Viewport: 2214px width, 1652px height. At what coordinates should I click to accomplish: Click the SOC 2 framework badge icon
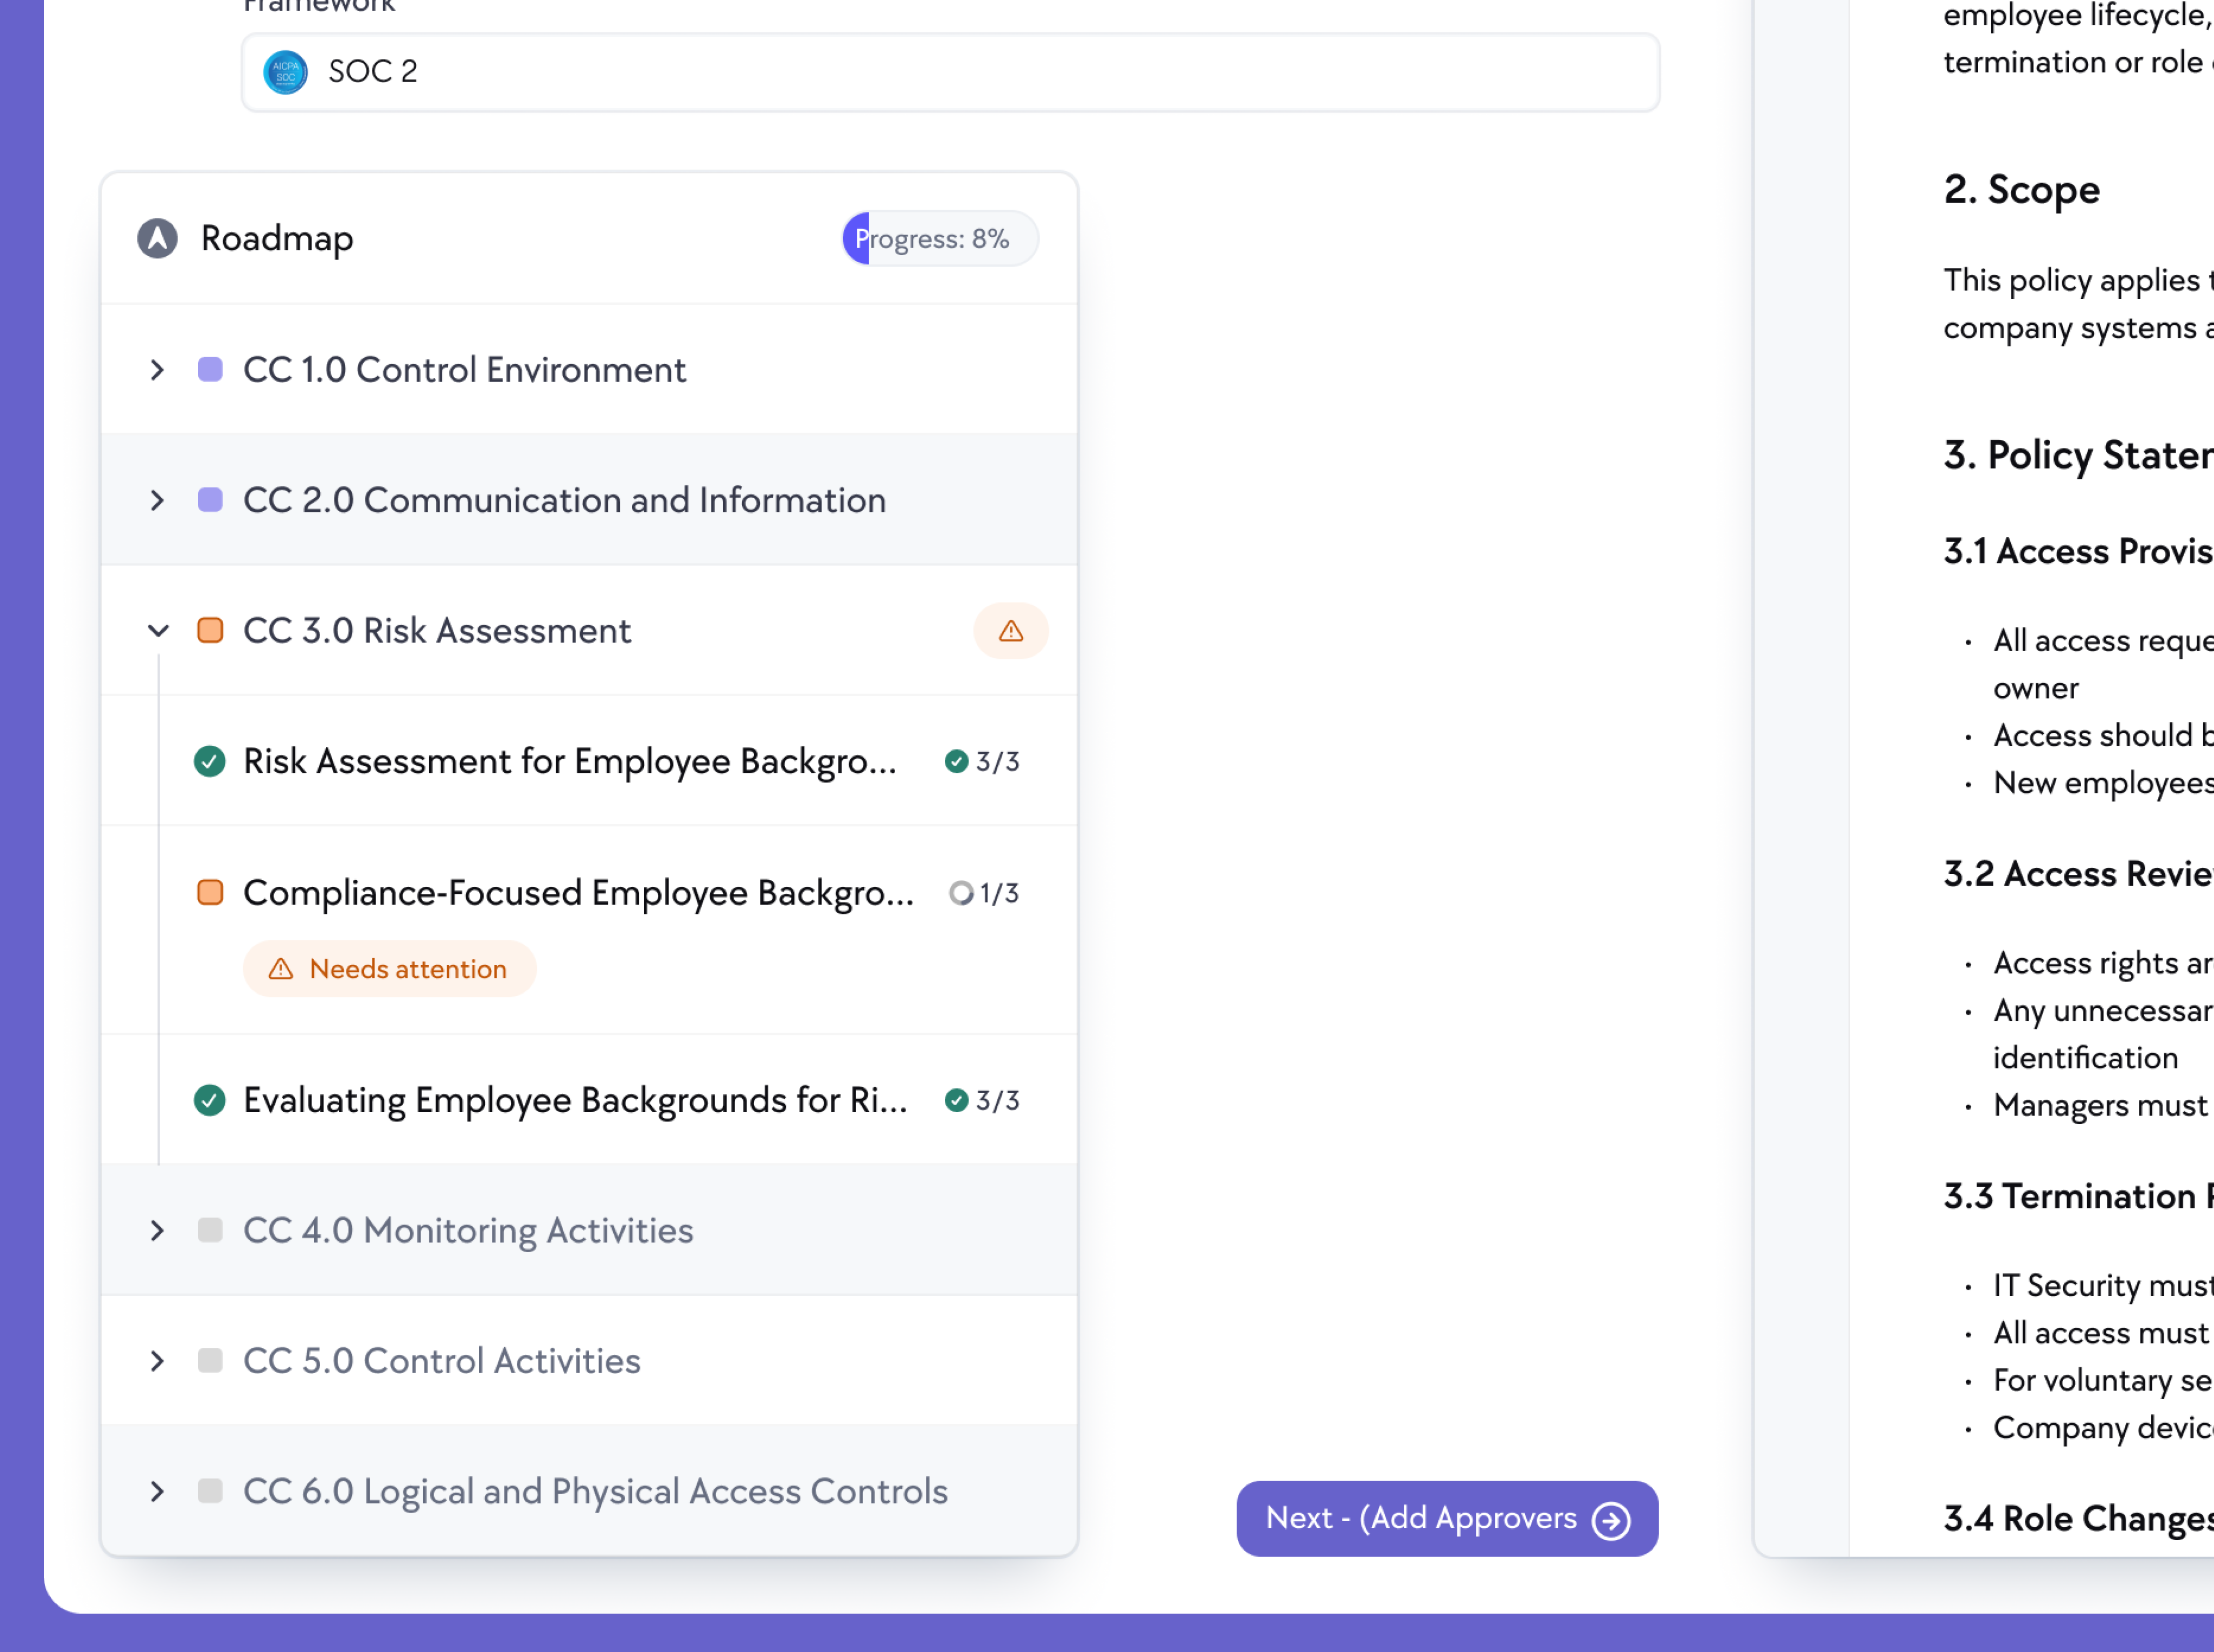point(285,71)
